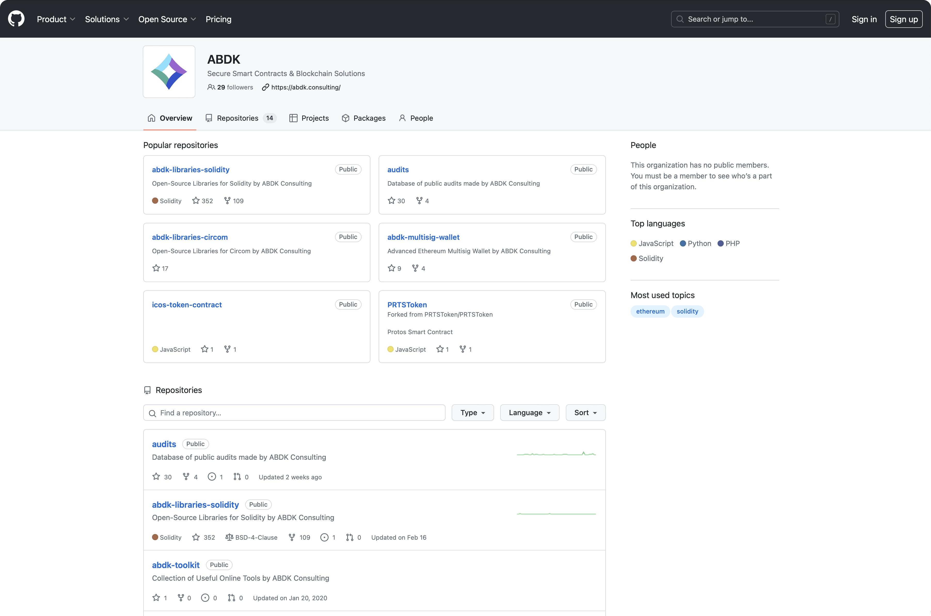The width and height of the screenshot is (931, 616).
Task: Filter by Solidity in Top languages
Action: click(647, 258)
